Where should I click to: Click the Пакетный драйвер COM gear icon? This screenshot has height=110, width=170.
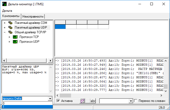(x=10, y=23)
